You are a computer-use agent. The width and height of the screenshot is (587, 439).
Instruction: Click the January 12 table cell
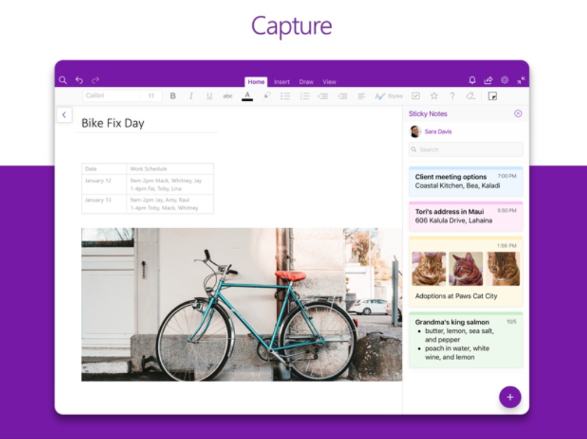pos(104,185)
